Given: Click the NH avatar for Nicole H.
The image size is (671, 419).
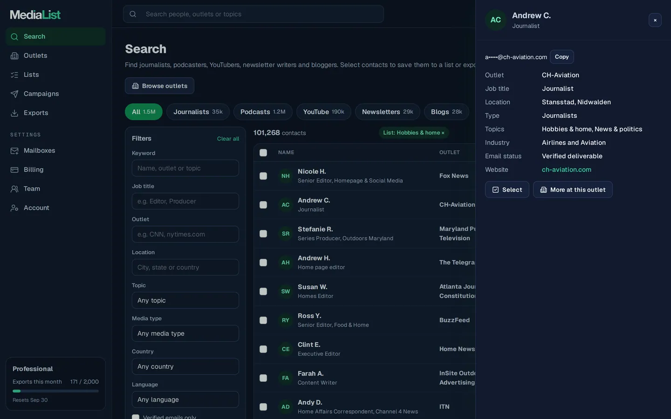Looking at the screenshot, I should coord(286,176).
